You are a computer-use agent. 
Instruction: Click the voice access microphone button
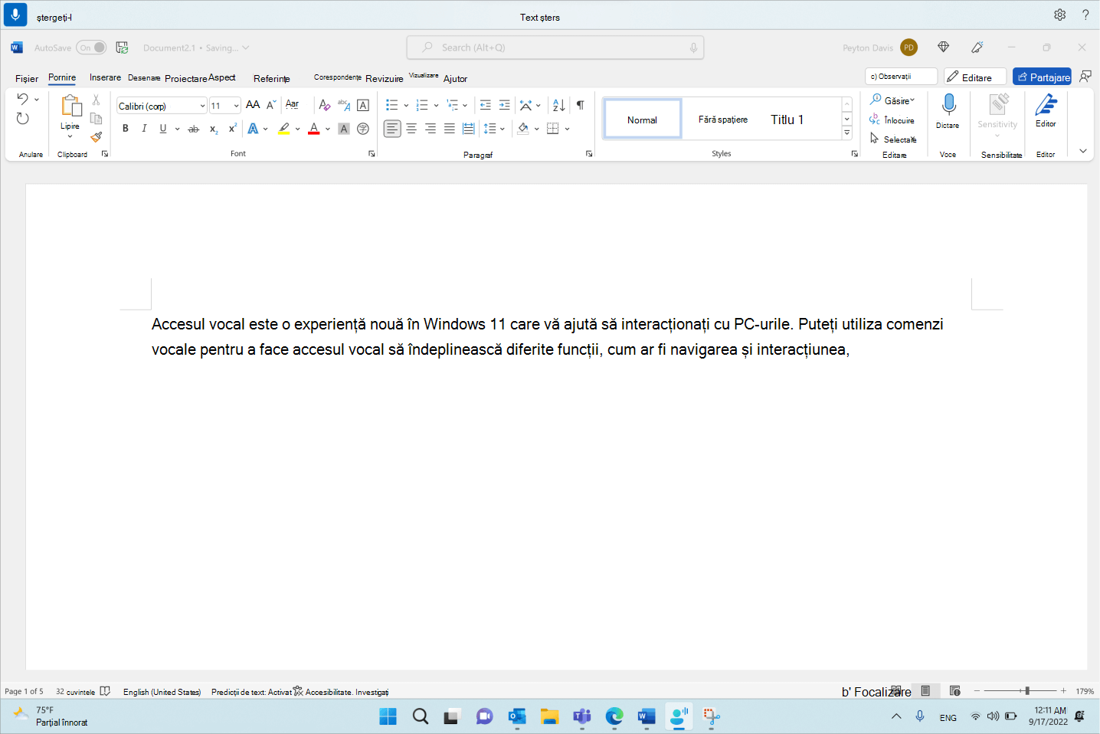(x=15, y=15)
